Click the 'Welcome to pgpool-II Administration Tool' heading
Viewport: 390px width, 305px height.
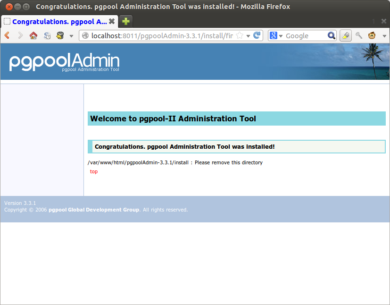pyautogui.click(x=173, y=119)
